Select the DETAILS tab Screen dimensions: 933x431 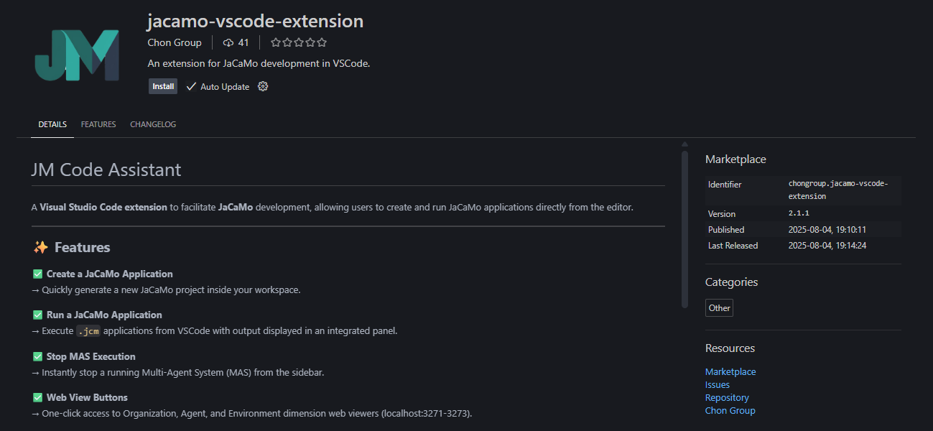click(x=52, y=124)
